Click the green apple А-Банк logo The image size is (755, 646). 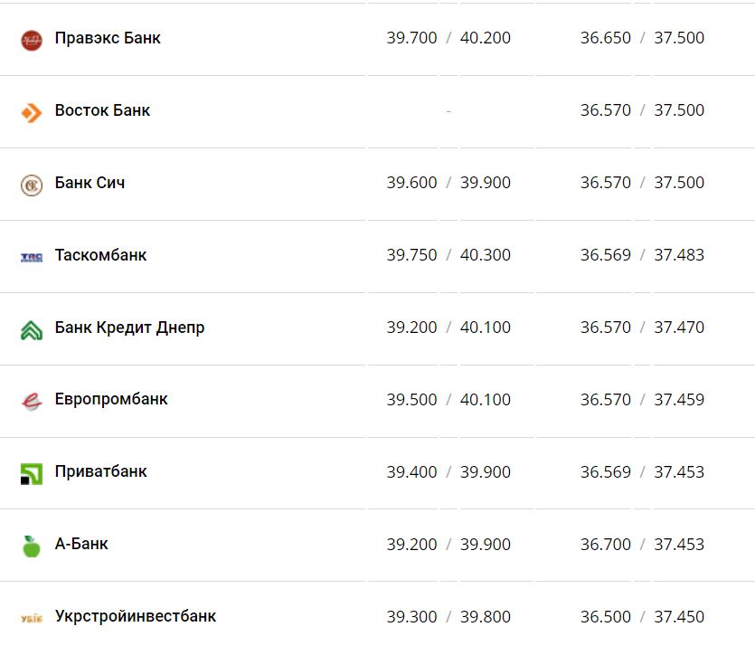(x=32, y=546)
